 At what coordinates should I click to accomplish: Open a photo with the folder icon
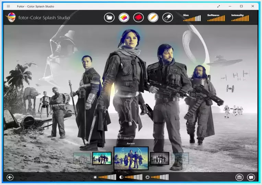click(x=109, y=17)
